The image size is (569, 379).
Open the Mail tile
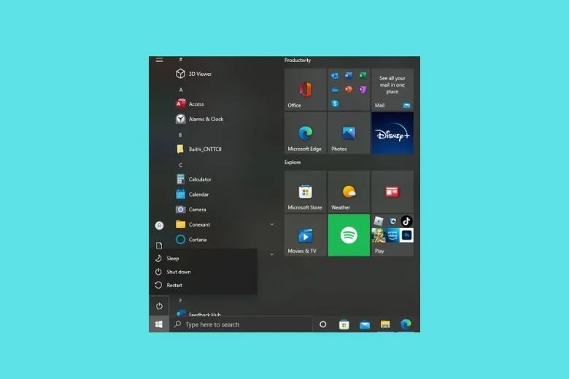tap(392, 90)
